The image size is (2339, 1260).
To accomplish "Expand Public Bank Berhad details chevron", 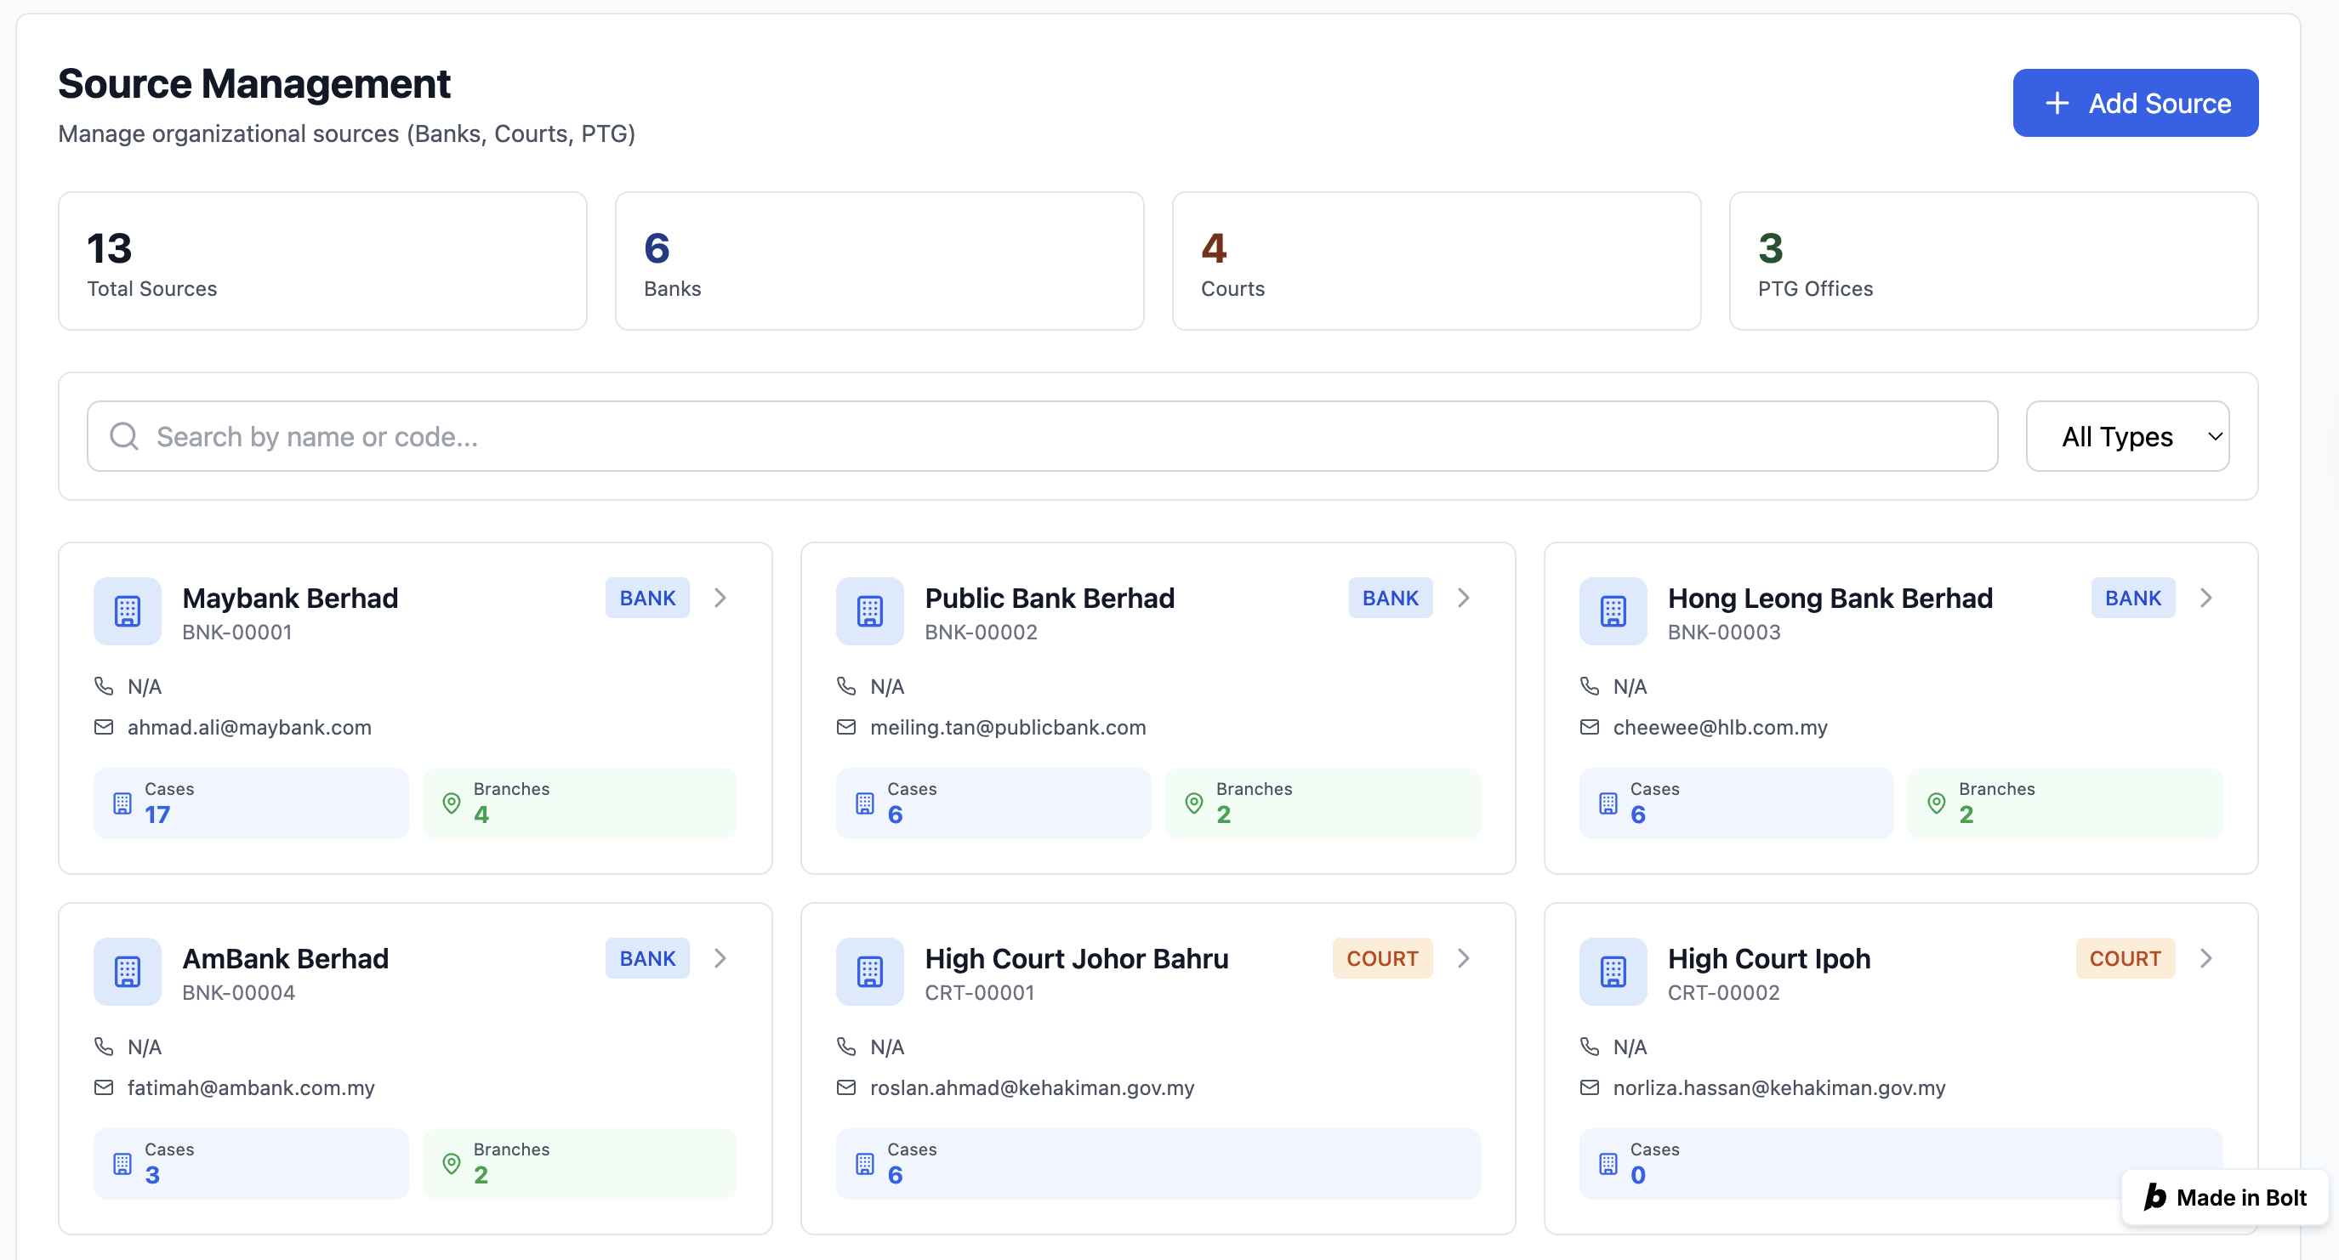I will coord(1463,598).
